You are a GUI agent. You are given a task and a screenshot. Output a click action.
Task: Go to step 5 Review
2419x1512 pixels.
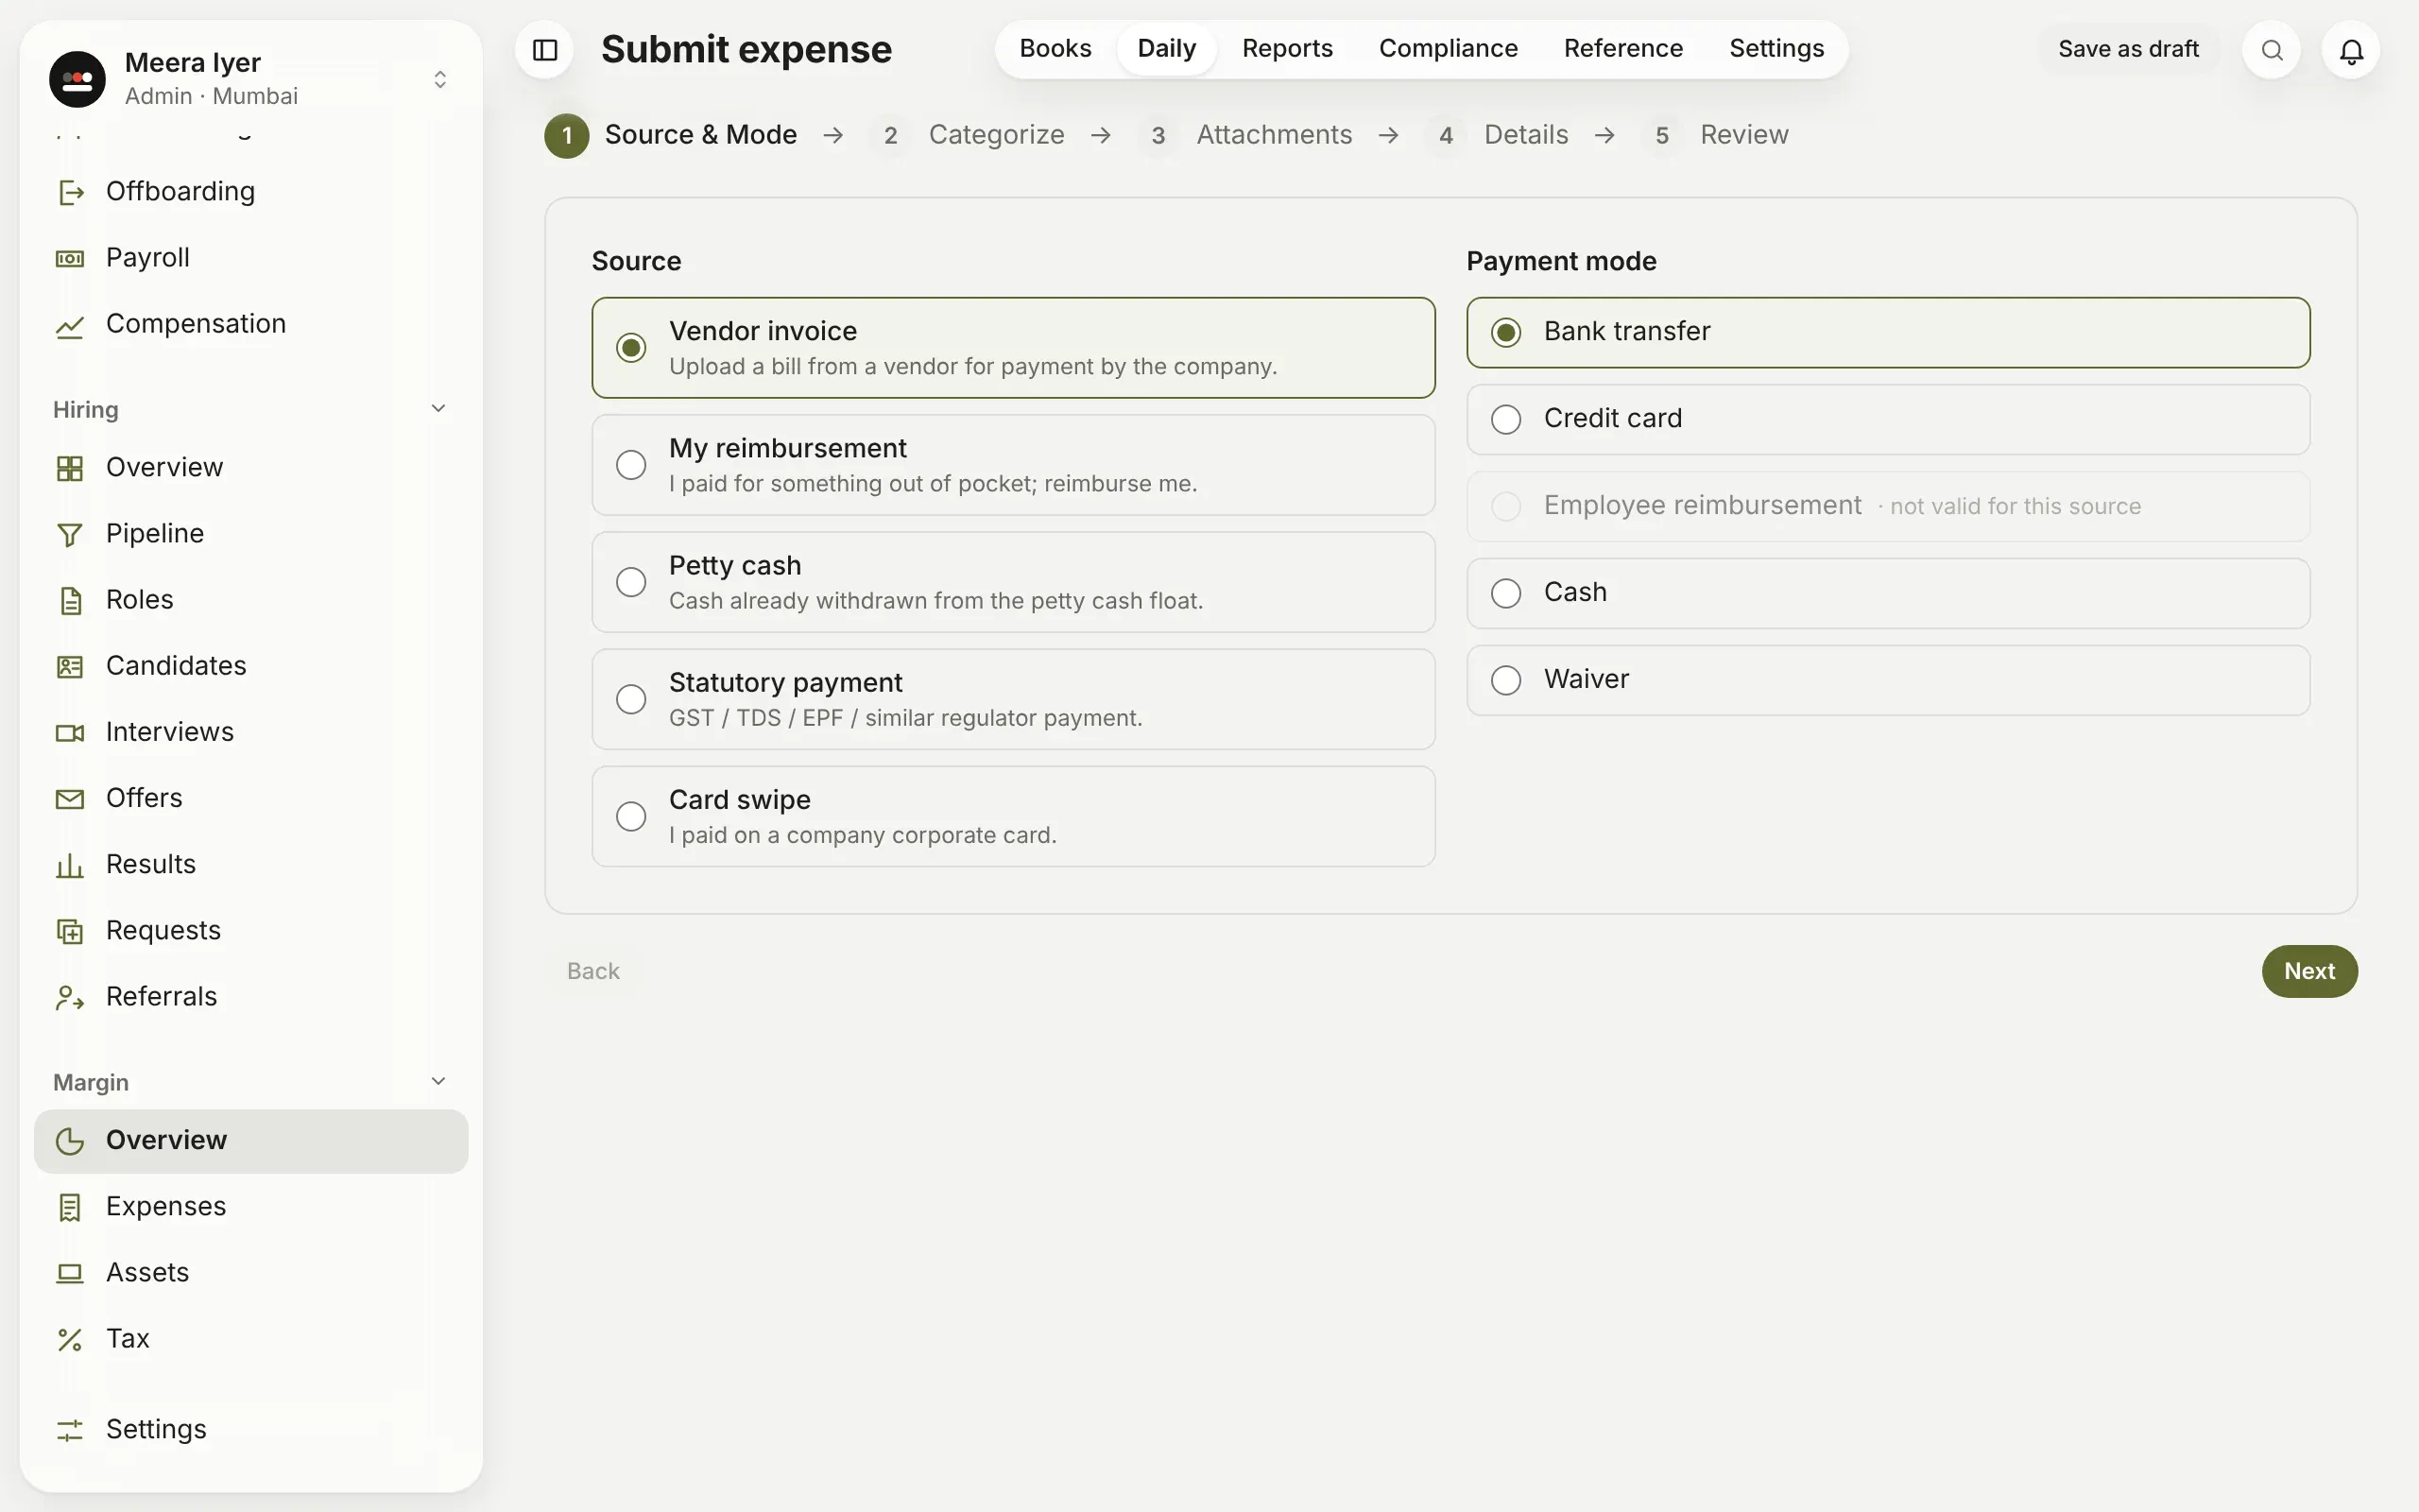[x=1715, y=135]
